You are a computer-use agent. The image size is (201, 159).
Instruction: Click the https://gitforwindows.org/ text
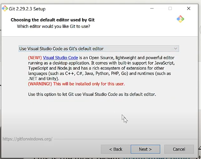(x=28, y=139)
